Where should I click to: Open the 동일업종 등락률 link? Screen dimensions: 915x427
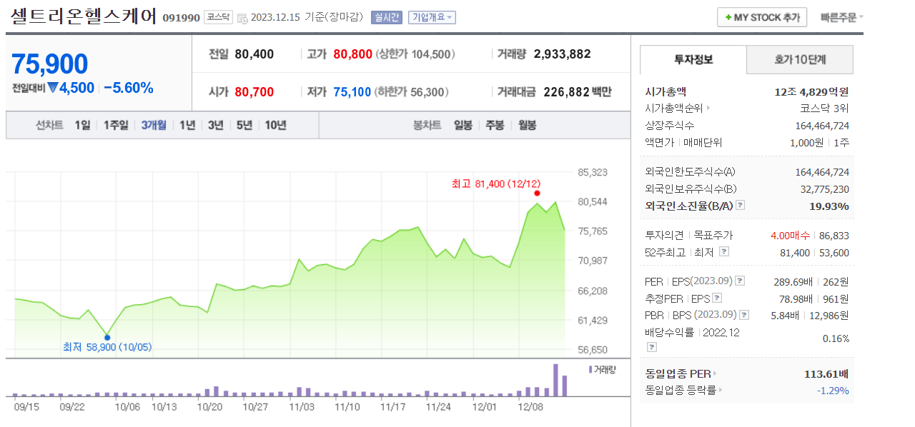click(x=680, y=390)
